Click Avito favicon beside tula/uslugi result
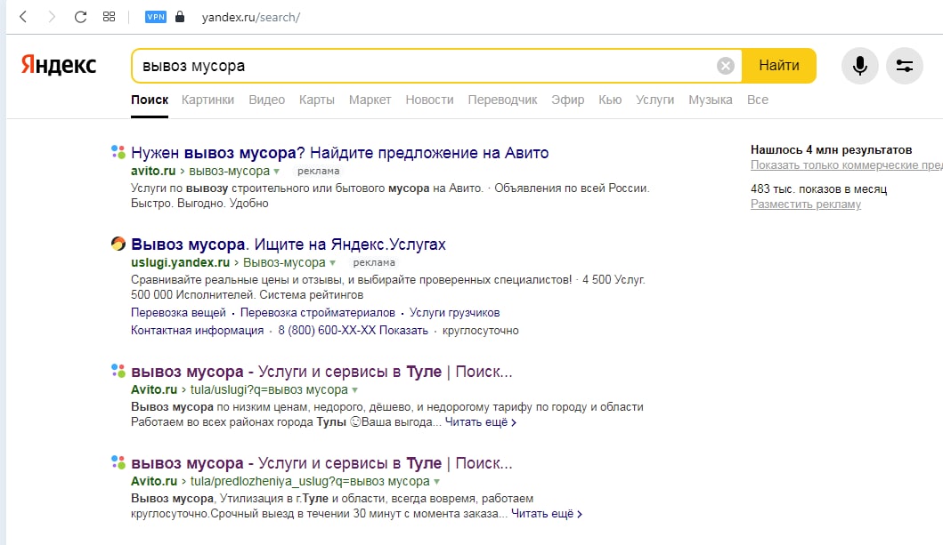The width and height of the screenshot is (943, 545). [118, 371]
